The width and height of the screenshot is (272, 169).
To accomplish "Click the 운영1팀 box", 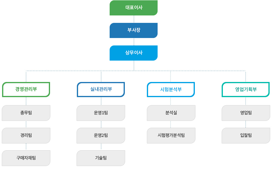I will pyautogui.click(x=101, y=113).
